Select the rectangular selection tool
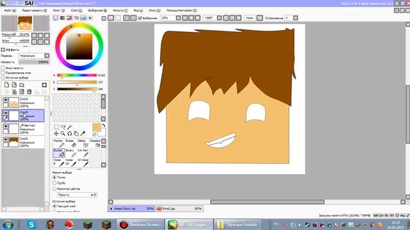This screenshot has height=230, width=410. [56, 127]
